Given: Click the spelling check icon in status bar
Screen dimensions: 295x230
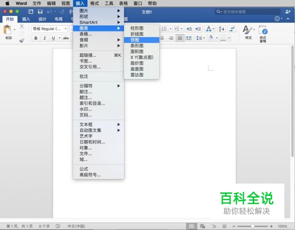Looking at the screenshot, I should pos(58,226).
